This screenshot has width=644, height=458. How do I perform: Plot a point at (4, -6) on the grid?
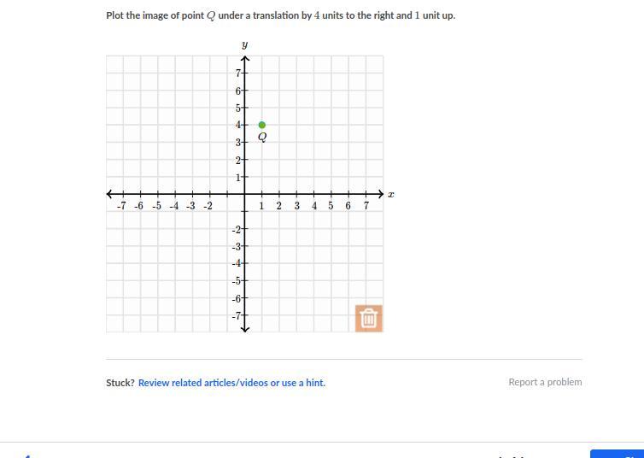(314, 298)
